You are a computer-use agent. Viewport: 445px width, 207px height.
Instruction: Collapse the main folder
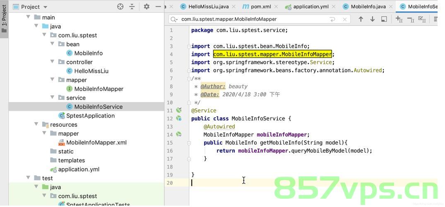point(28,17)
